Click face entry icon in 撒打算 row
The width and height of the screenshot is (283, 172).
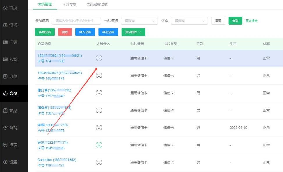[x=99, y=93]
